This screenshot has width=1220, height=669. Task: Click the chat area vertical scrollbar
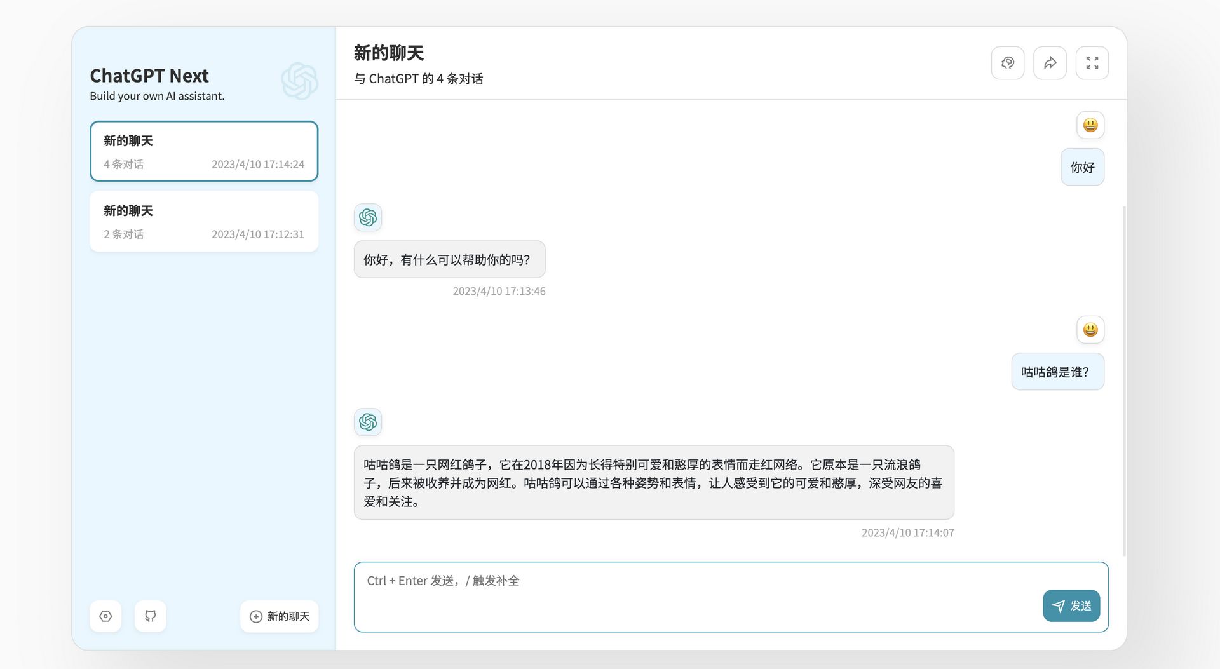point(1124,381)
